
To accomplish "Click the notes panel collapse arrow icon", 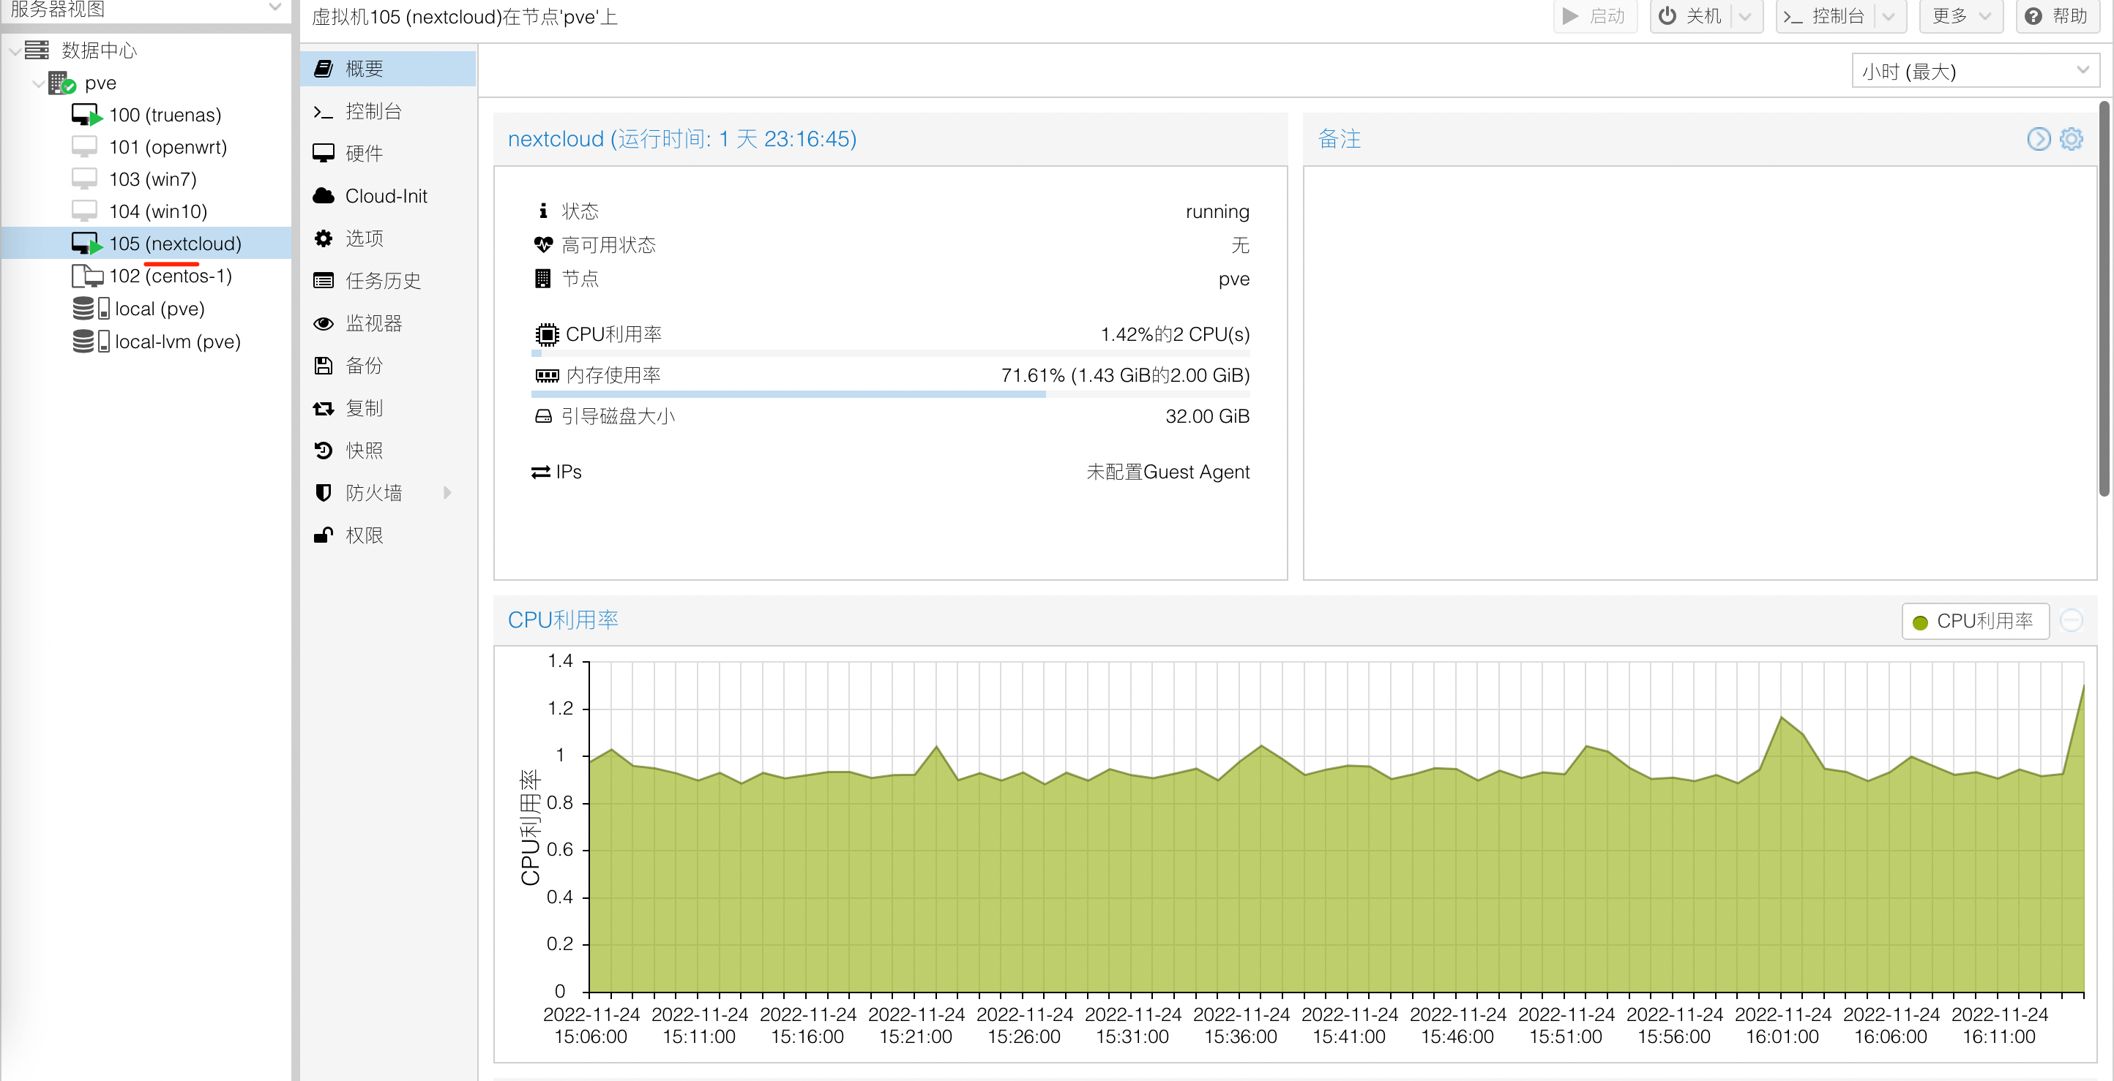I will pyautogui.click(x=2038, y=139).
